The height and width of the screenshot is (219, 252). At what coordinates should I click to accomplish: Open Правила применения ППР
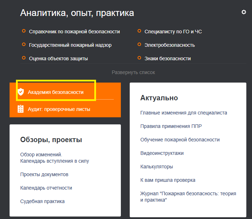pyautogui.click(x=171, y=126)
